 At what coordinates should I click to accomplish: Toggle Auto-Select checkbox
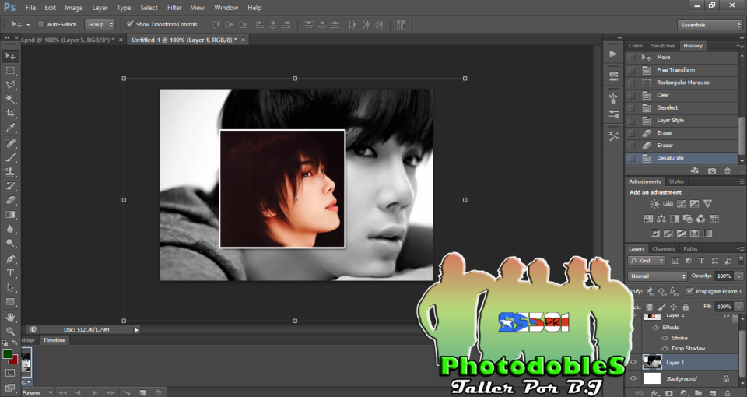pyautogui.click(x=41, y=24)
